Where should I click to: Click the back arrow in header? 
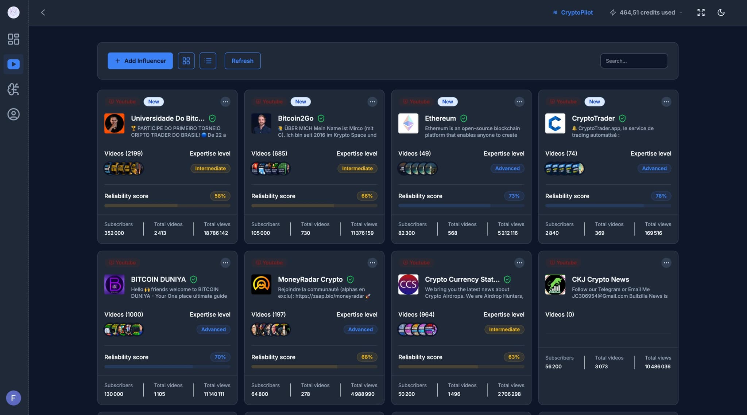43,12
